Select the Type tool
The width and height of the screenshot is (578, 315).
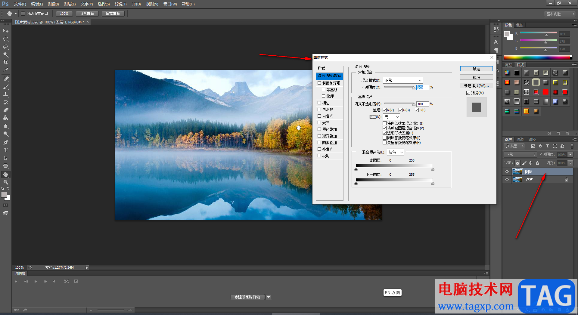pos(6,150)
